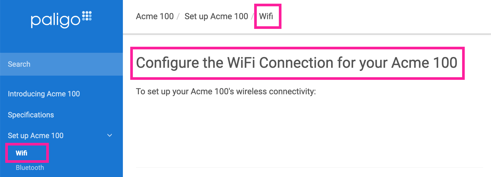Navigate to Introducing Acme 100
The height and width of the screenshot is (177, 491).
click(44, 94)
